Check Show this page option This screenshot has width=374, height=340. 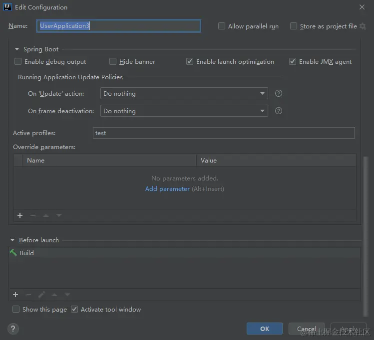(x=16, y=309)
